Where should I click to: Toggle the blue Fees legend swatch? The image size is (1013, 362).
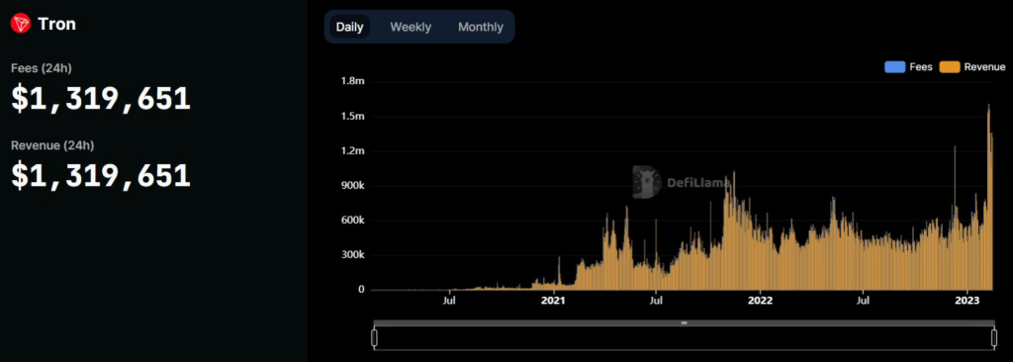(x=894, y=67)
